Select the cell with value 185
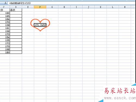The height and width of the screenshot is (102, 136). 5,16
